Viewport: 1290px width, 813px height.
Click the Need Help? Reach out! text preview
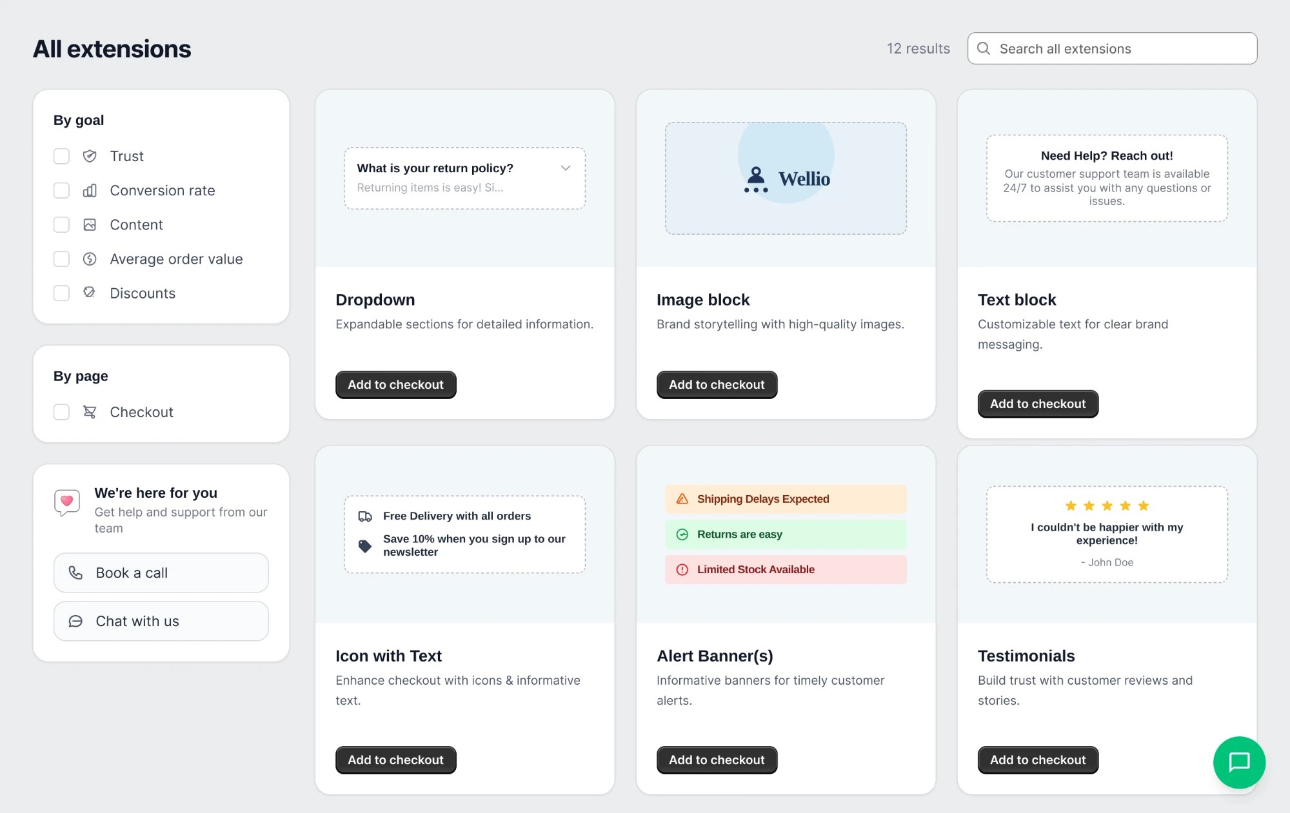click(x=1107, y=179)
